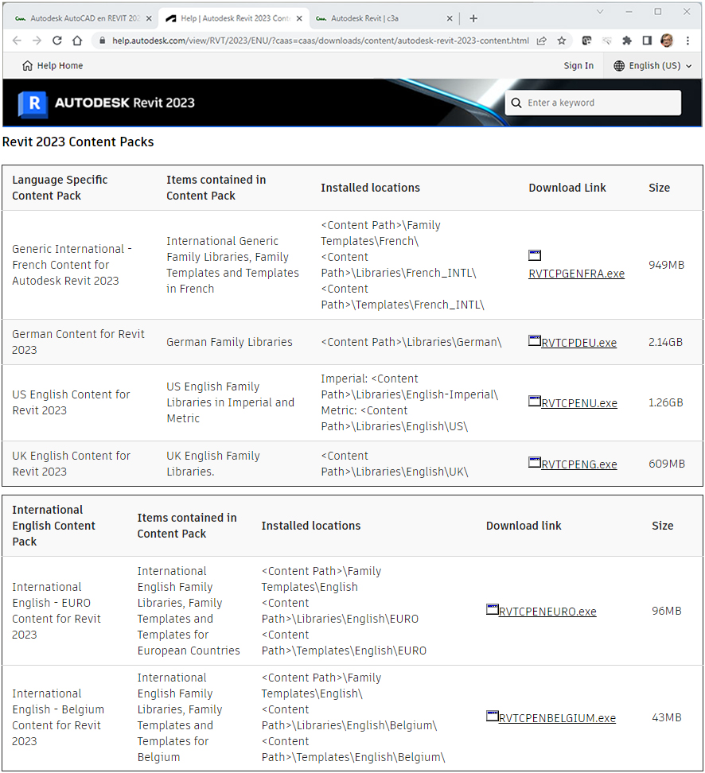Viewport: 705px width, 773px height.
Task: Download RVTCPENG.exe UK English content
Action: (x=579, y=464)
